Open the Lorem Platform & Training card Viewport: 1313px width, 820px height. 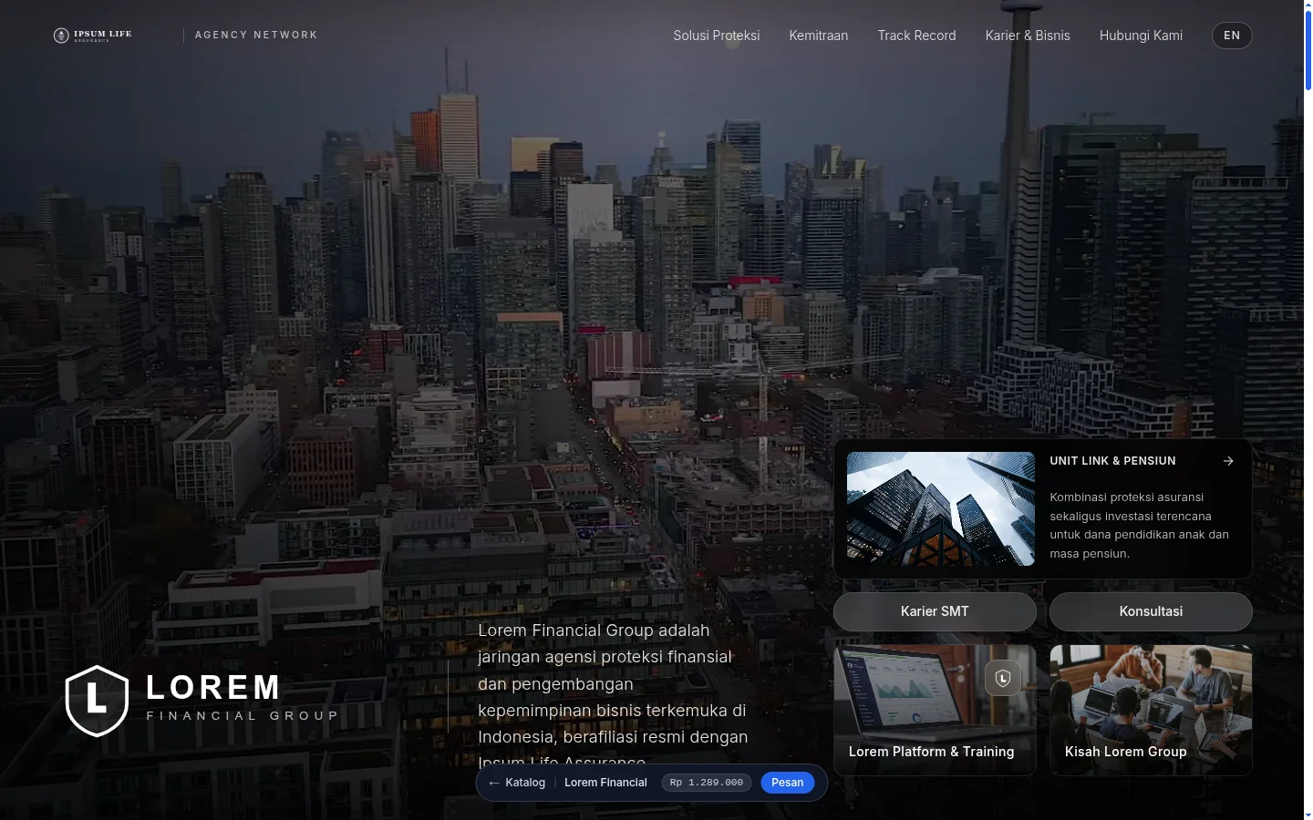point(935,711)
